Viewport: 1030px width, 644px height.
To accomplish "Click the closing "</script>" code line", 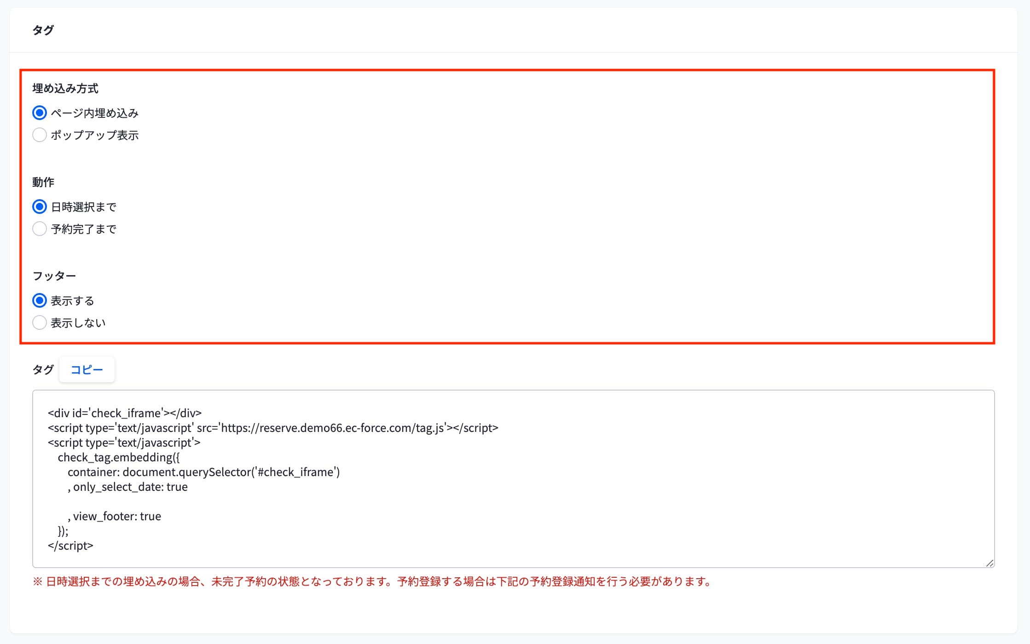I will click(x=70, y=546).
